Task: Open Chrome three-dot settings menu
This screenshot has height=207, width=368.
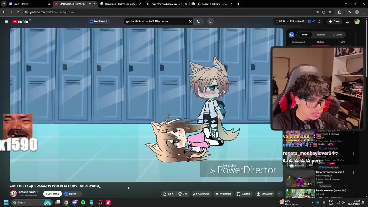Action: point(364,12)
